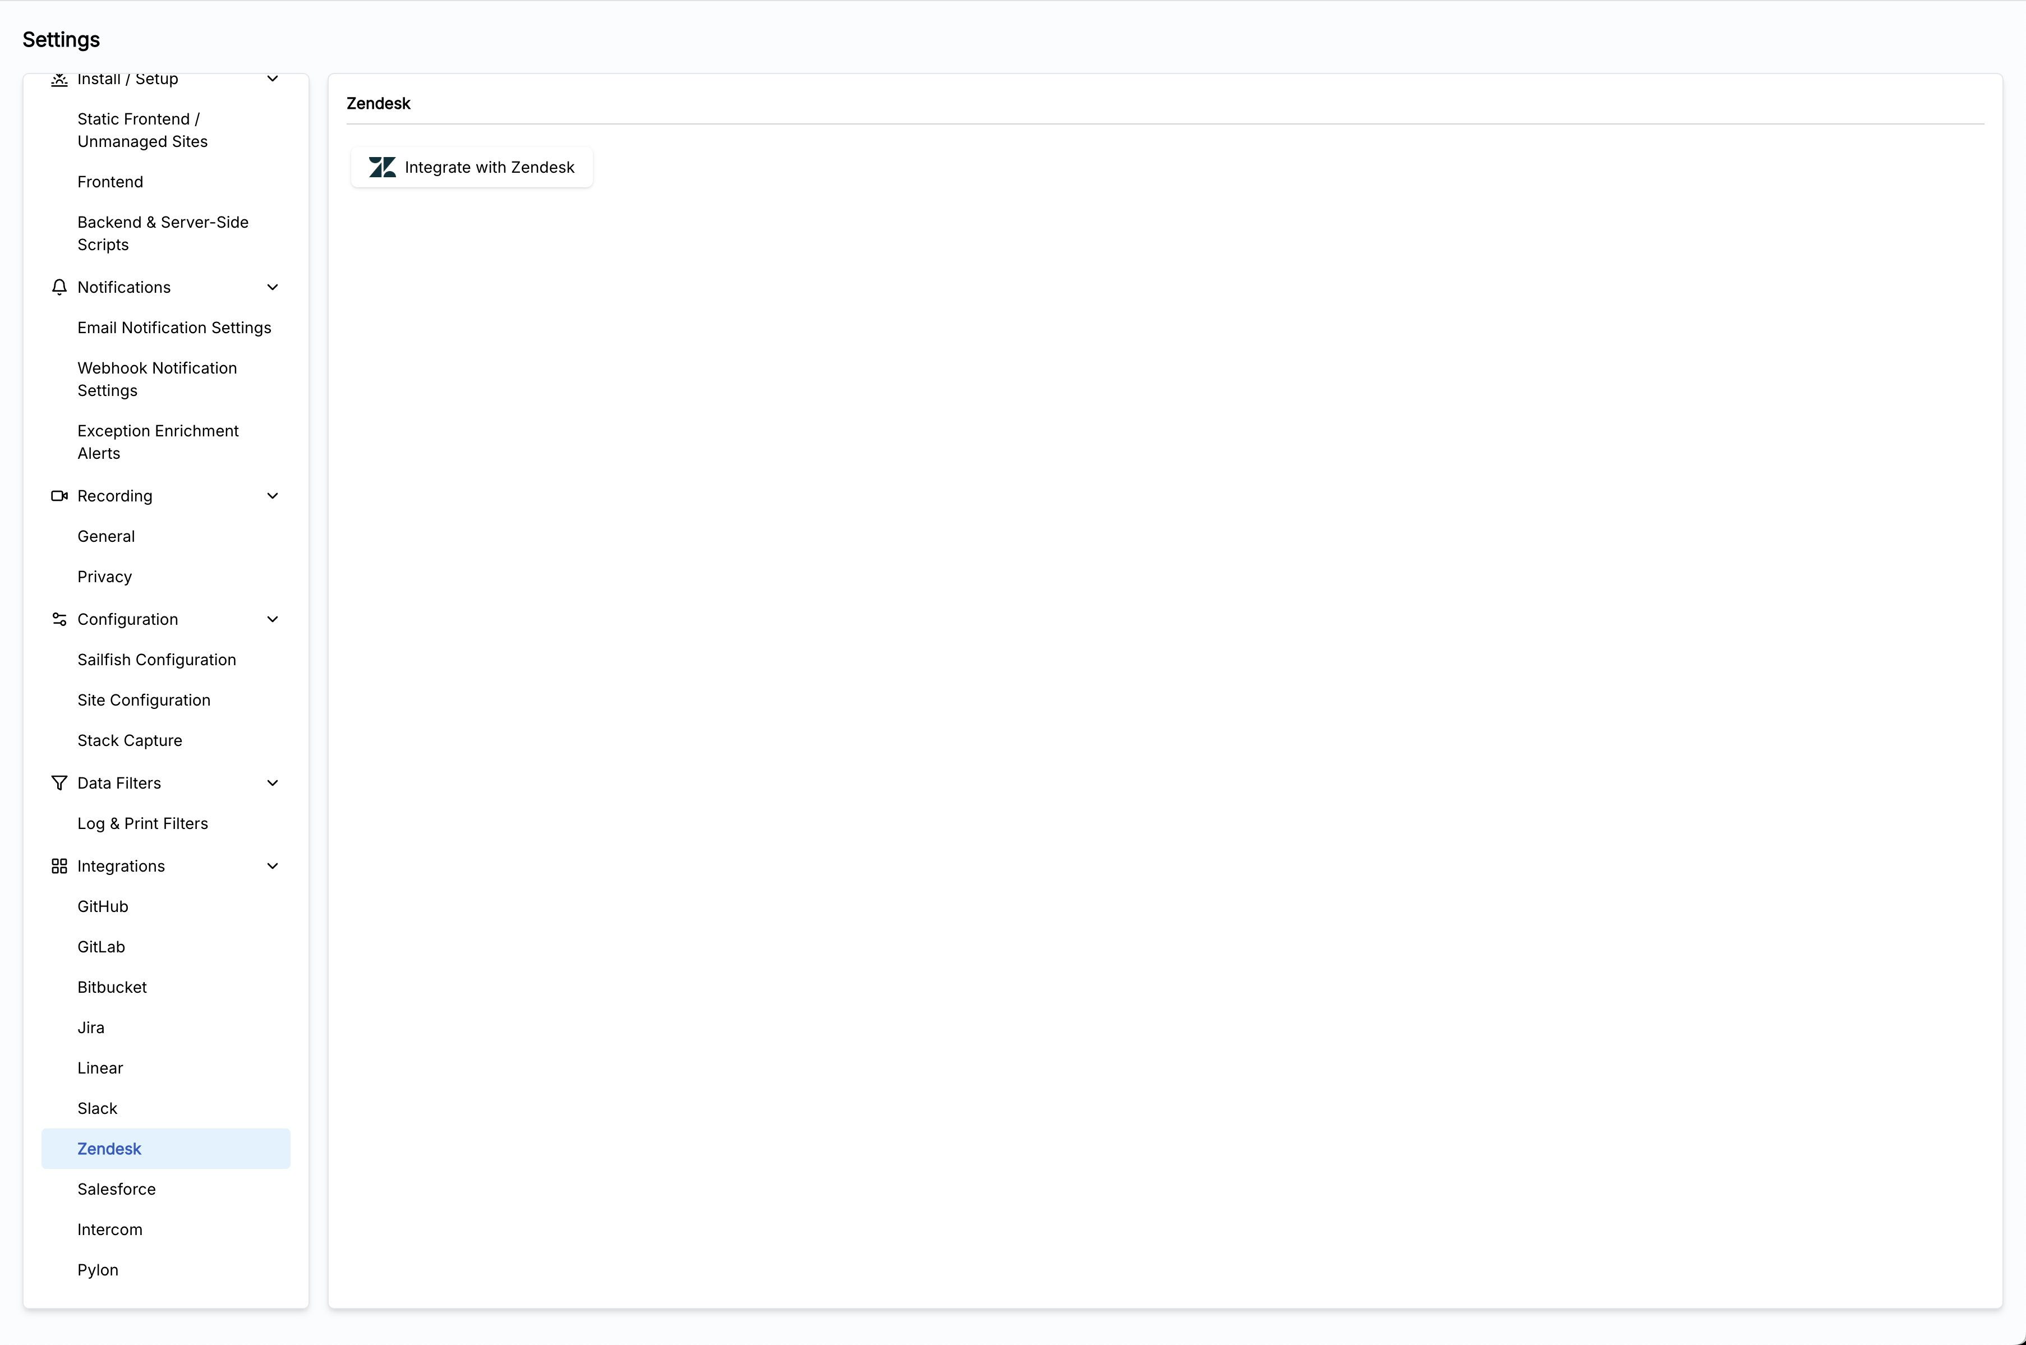Open Email Notification Settings
Screen dimensions: 2026x1345
[165, 328]
